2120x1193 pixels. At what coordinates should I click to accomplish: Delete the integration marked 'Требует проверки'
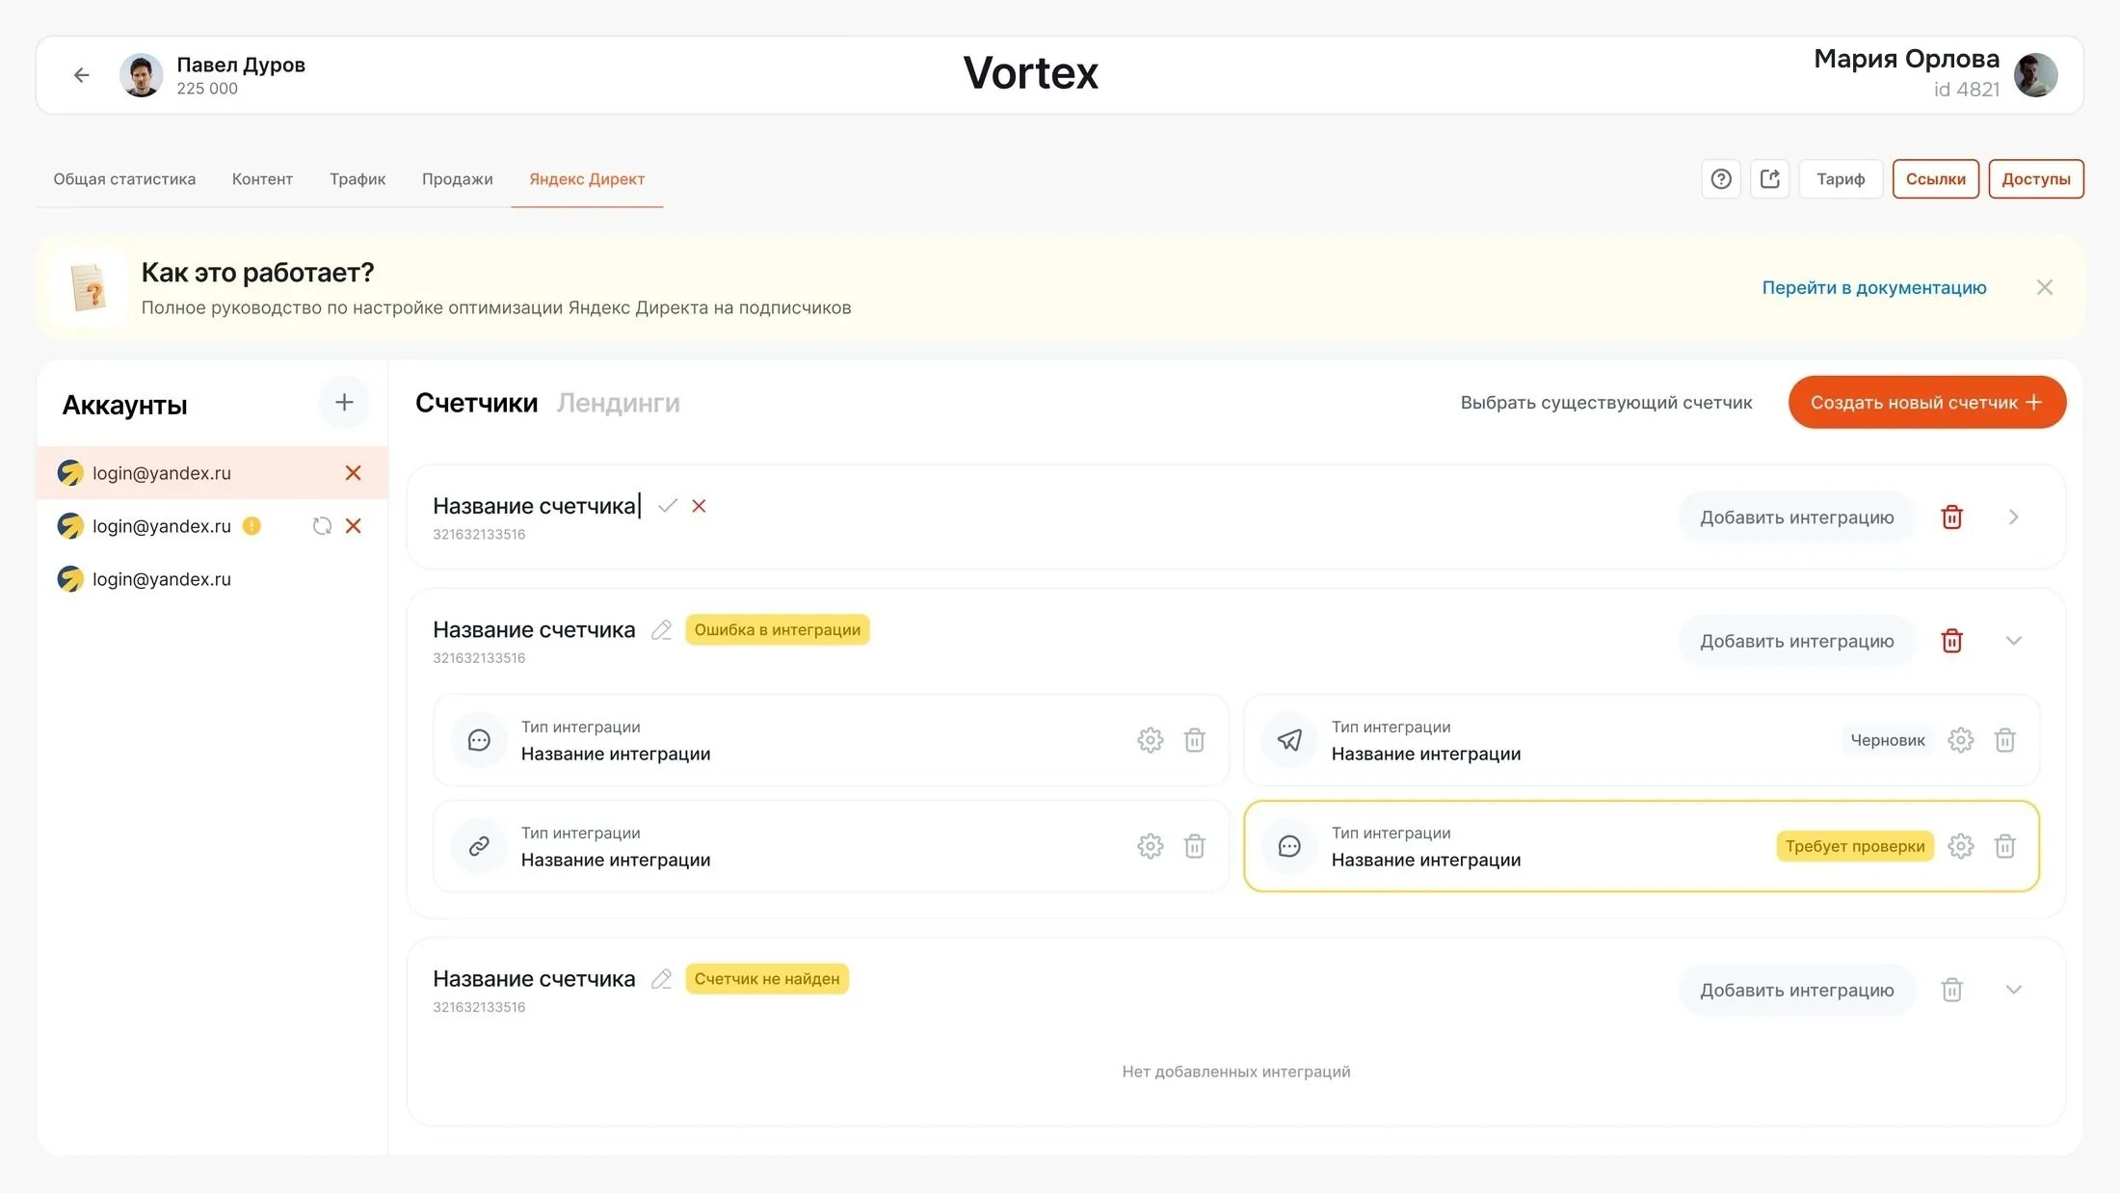tap(2005, 846)
